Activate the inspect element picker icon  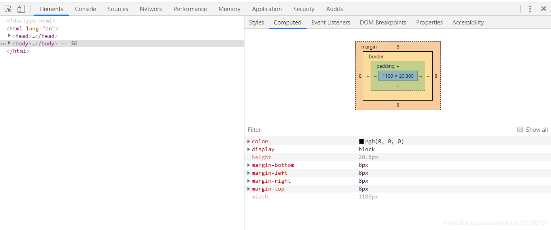click(x=8, y=9)
